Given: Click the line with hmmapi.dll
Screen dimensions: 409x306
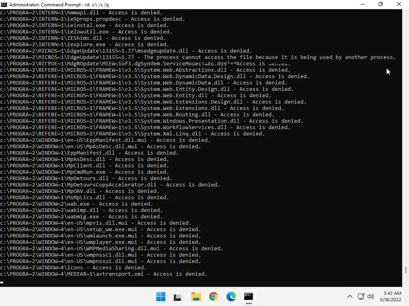Looking at the screenshot, I should click(x=81, y=12).
